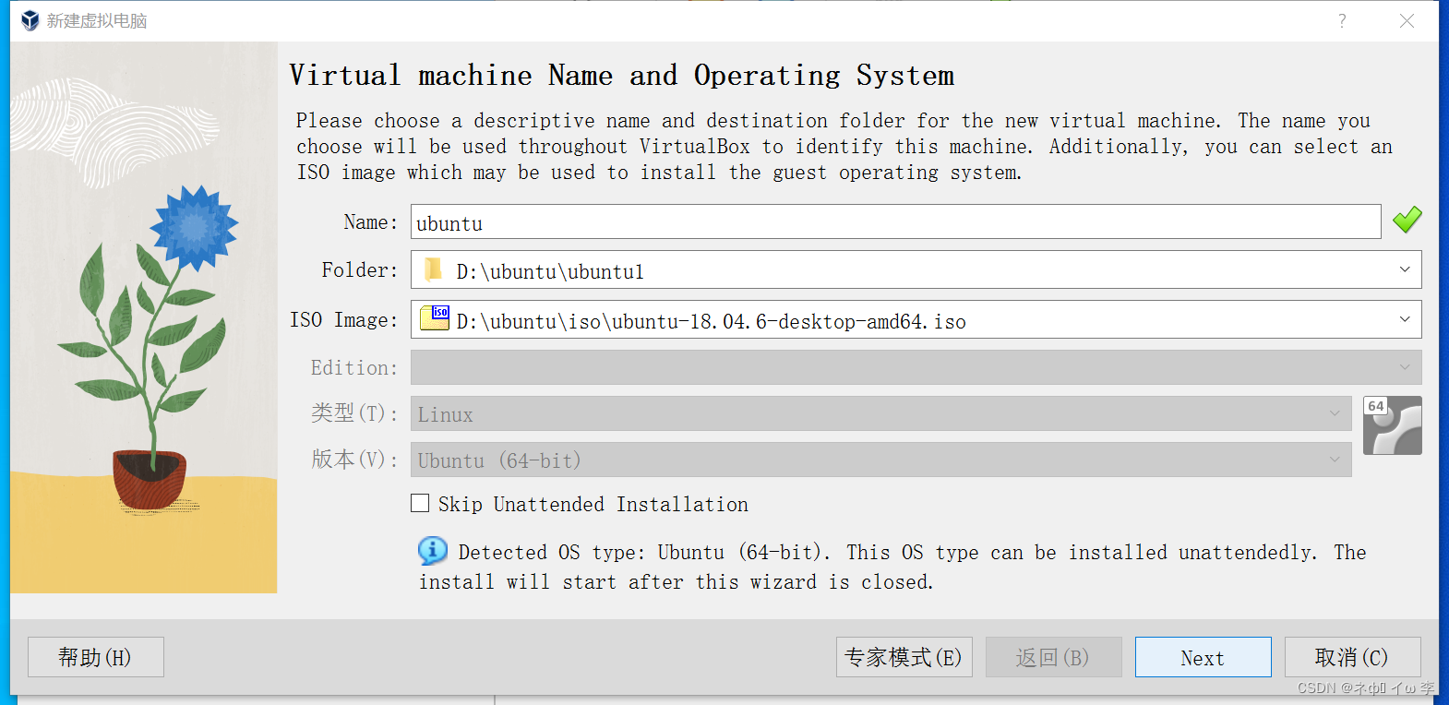Click the 版本(V) label

354,459
